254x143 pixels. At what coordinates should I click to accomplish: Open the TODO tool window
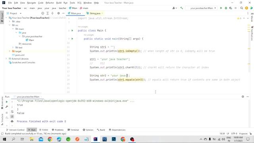click(43, 130)
